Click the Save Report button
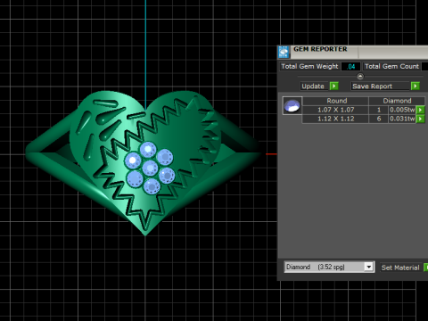This screenshot has height=321, width=428. pyautogui.click(x=379, y=86)
